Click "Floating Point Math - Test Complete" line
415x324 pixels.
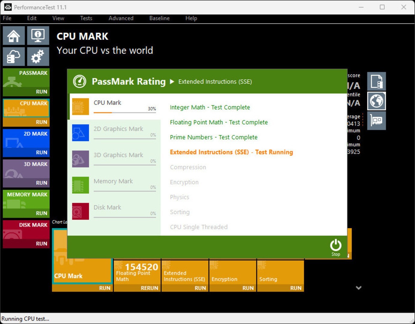(x=219, y=122)
